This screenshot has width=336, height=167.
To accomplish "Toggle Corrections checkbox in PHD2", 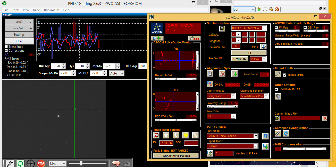I will [x=6, y=51].
